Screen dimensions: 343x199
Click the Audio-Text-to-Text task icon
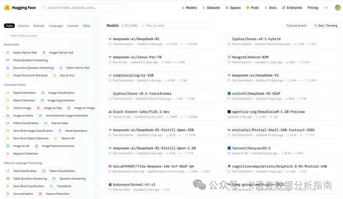(8, 52)
